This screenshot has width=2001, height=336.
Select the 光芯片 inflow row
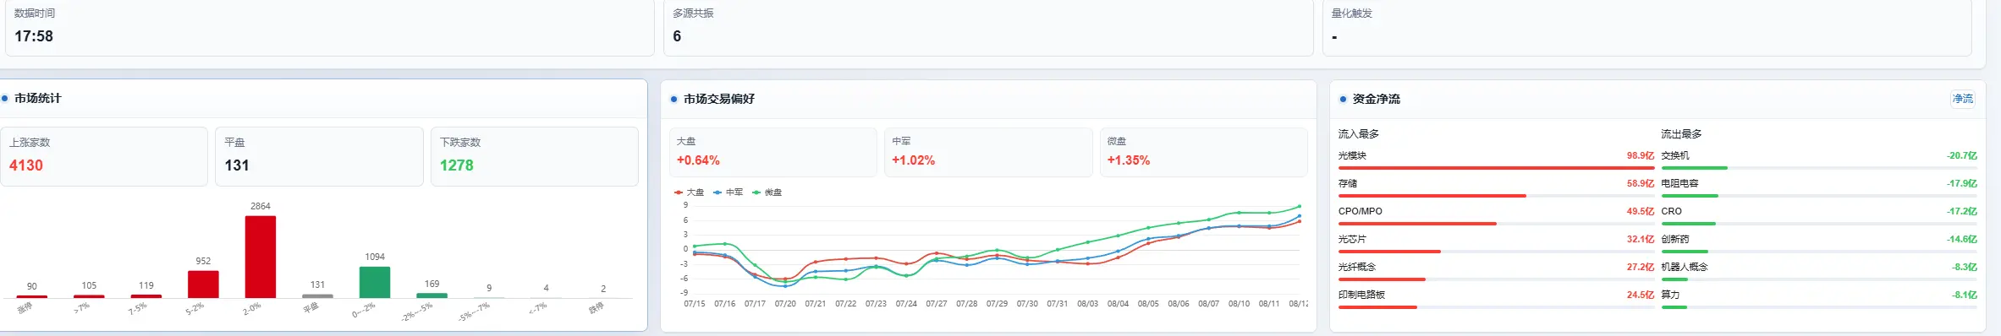pyautogui.click(x=1496, y=243)
